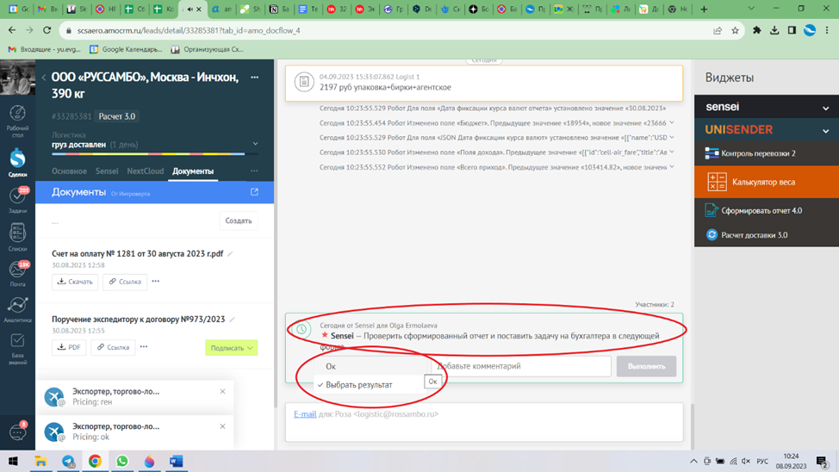Switch to the NextCloud tab
This screenshot has height=472, width=839.
tap(145, 171)
